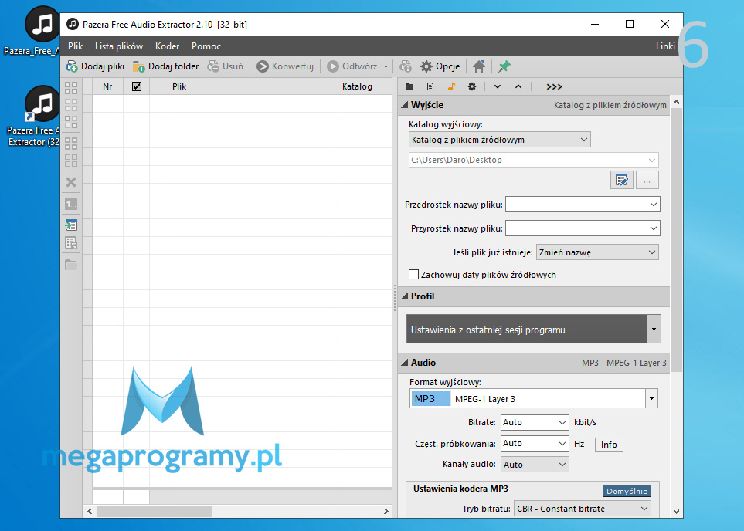Screen dimensions: 744x531
Task: Hide the side panel using >>> icon
Action: coord(554,86)
